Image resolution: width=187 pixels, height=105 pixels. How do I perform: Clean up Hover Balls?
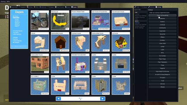(x=162, y=43)
